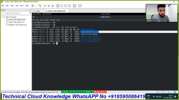Screen dimensions: 179x100
Task: Select My Computer in library
Action: [x=11, y=17]
